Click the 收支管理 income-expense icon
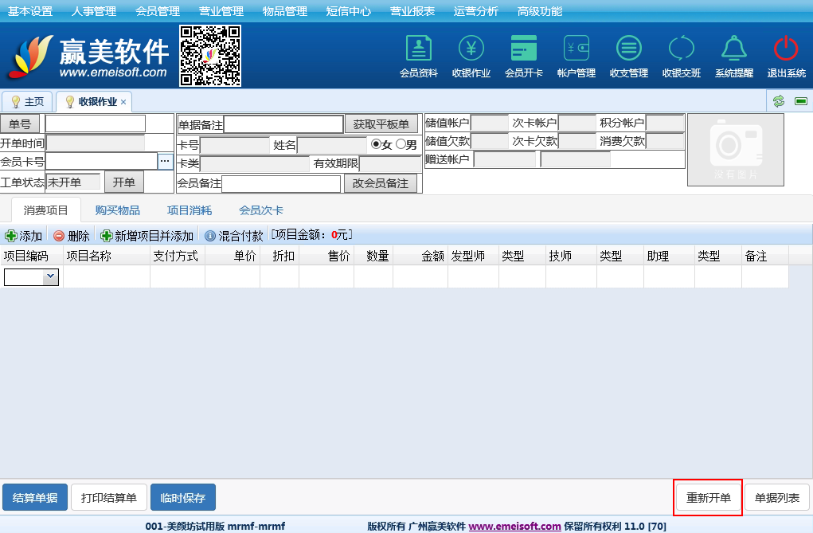Viewport: 813px width, 533px height. (x=628, y=49)
